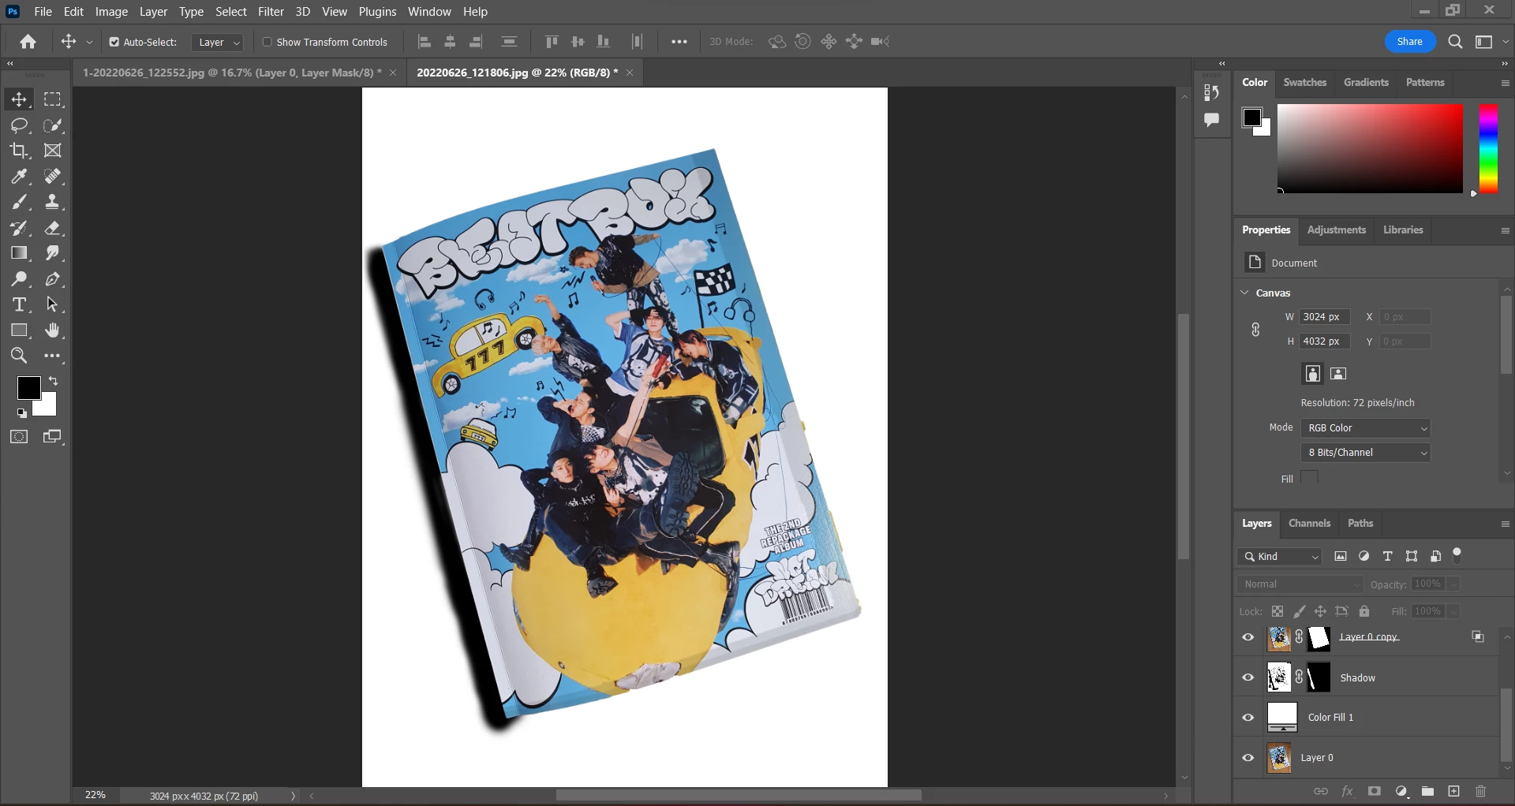Select the Spot Healing Brush tool

(53, 177)
